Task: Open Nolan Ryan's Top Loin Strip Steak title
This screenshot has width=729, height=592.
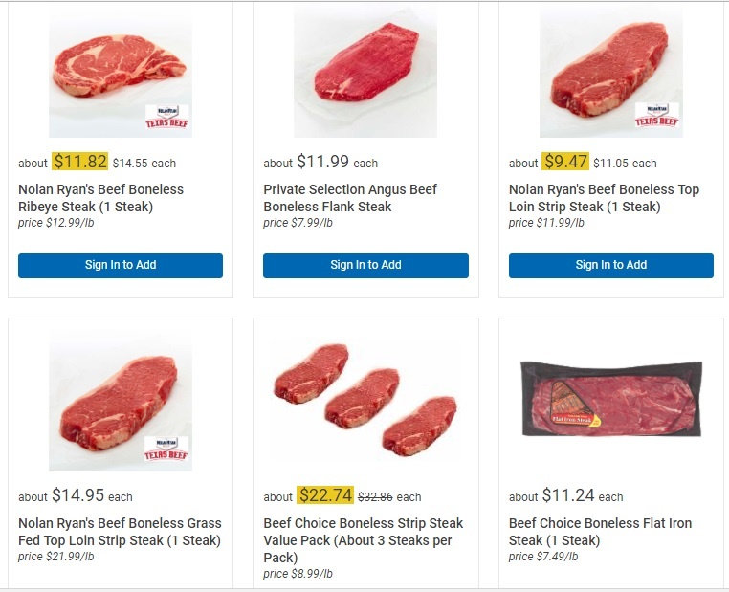Action: 604,198
